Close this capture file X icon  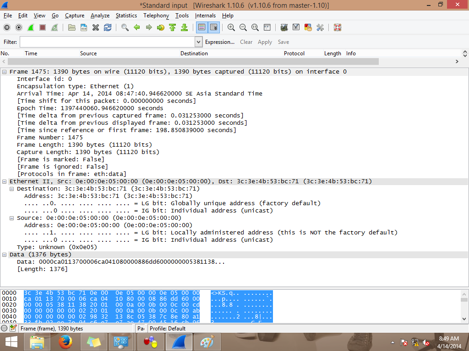tap(96, 27)
